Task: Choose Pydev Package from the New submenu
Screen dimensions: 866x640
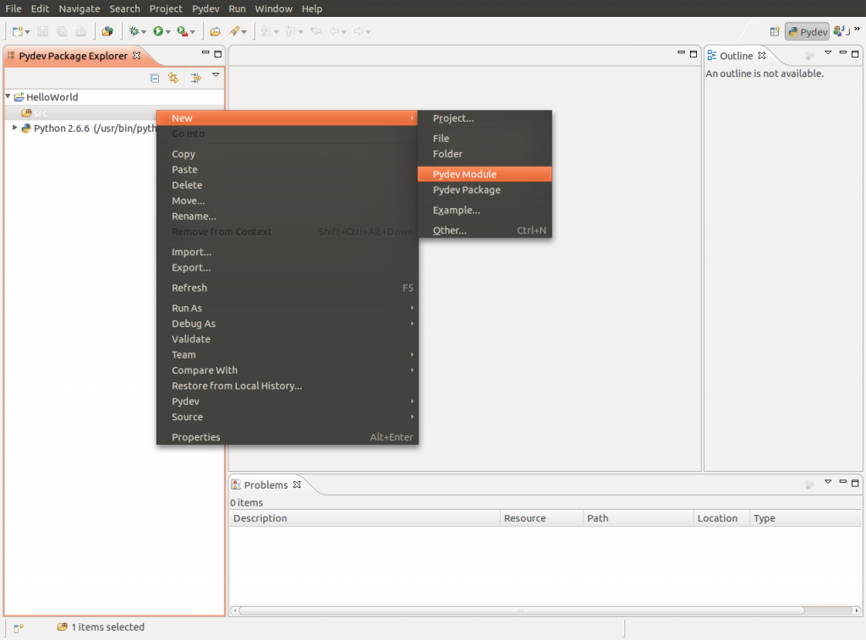Action: point(485,190)
